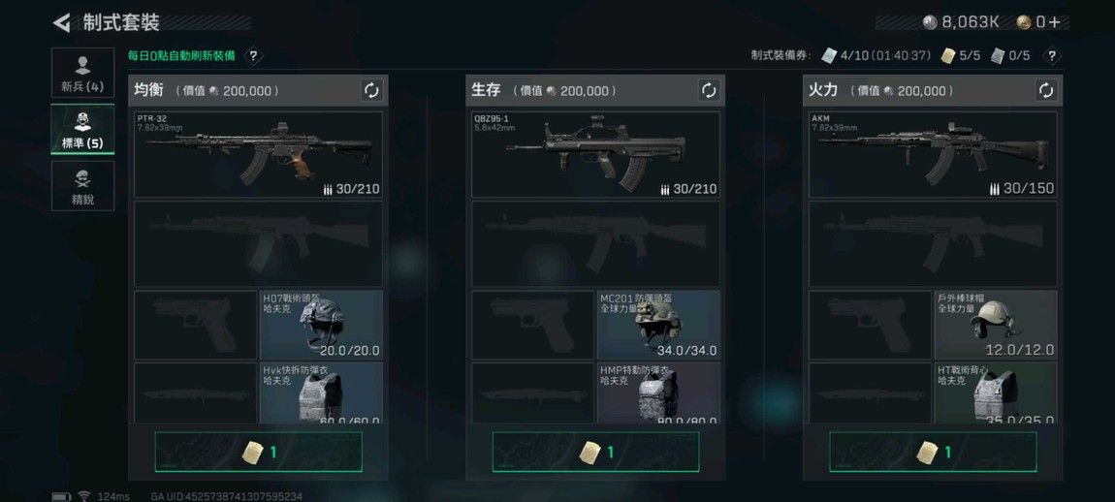Open help for daily auto-refresh note

(254, 55)
